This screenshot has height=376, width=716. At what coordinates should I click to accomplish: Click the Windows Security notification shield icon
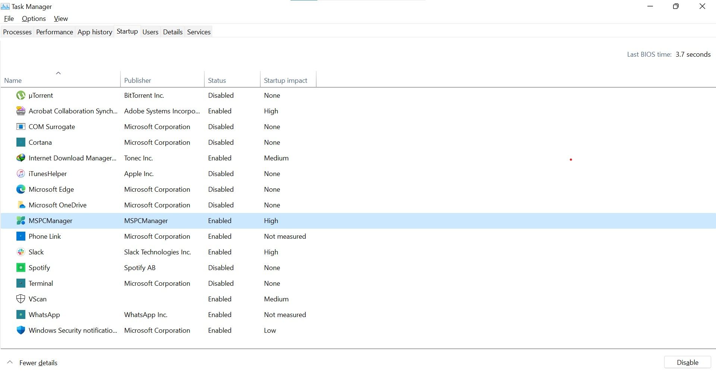(21, 330)
